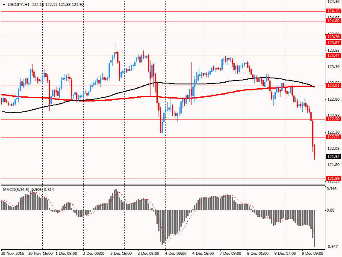Click the 123.01 red price label

click(333, 86)
